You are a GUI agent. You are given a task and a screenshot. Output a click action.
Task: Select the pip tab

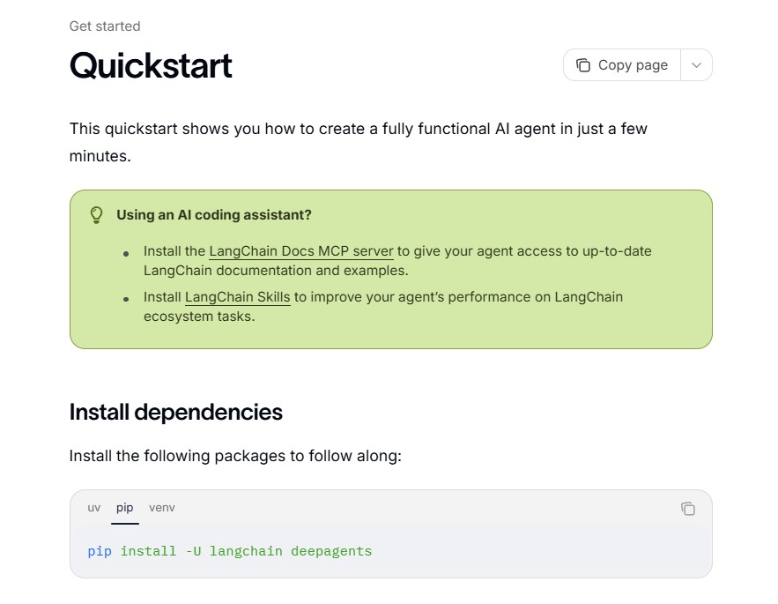(124, 508)
